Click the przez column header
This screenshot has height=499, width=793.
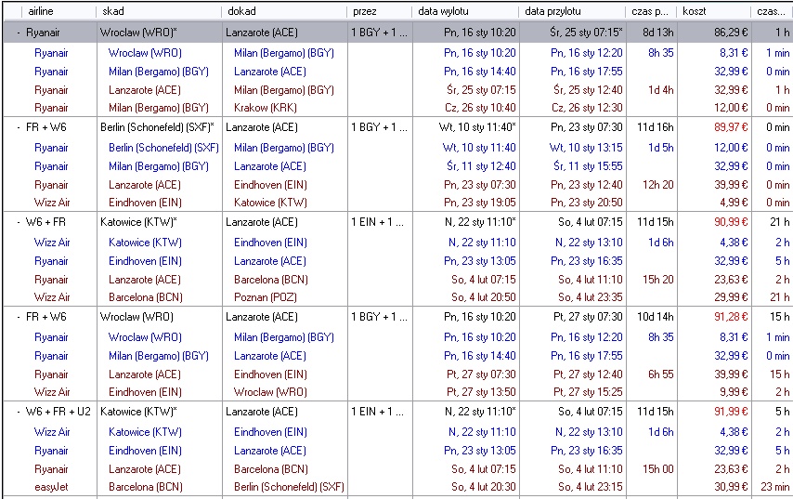[379, 11]
